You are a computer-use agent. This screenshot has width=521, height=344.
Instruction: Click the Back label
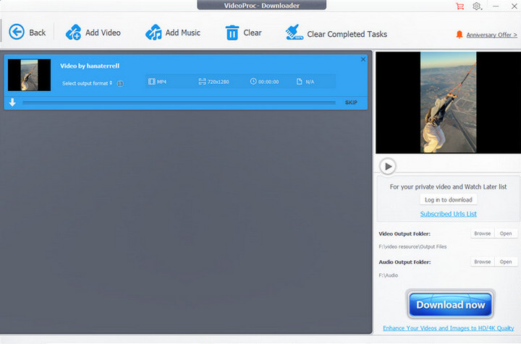click(x=37, y=33)
